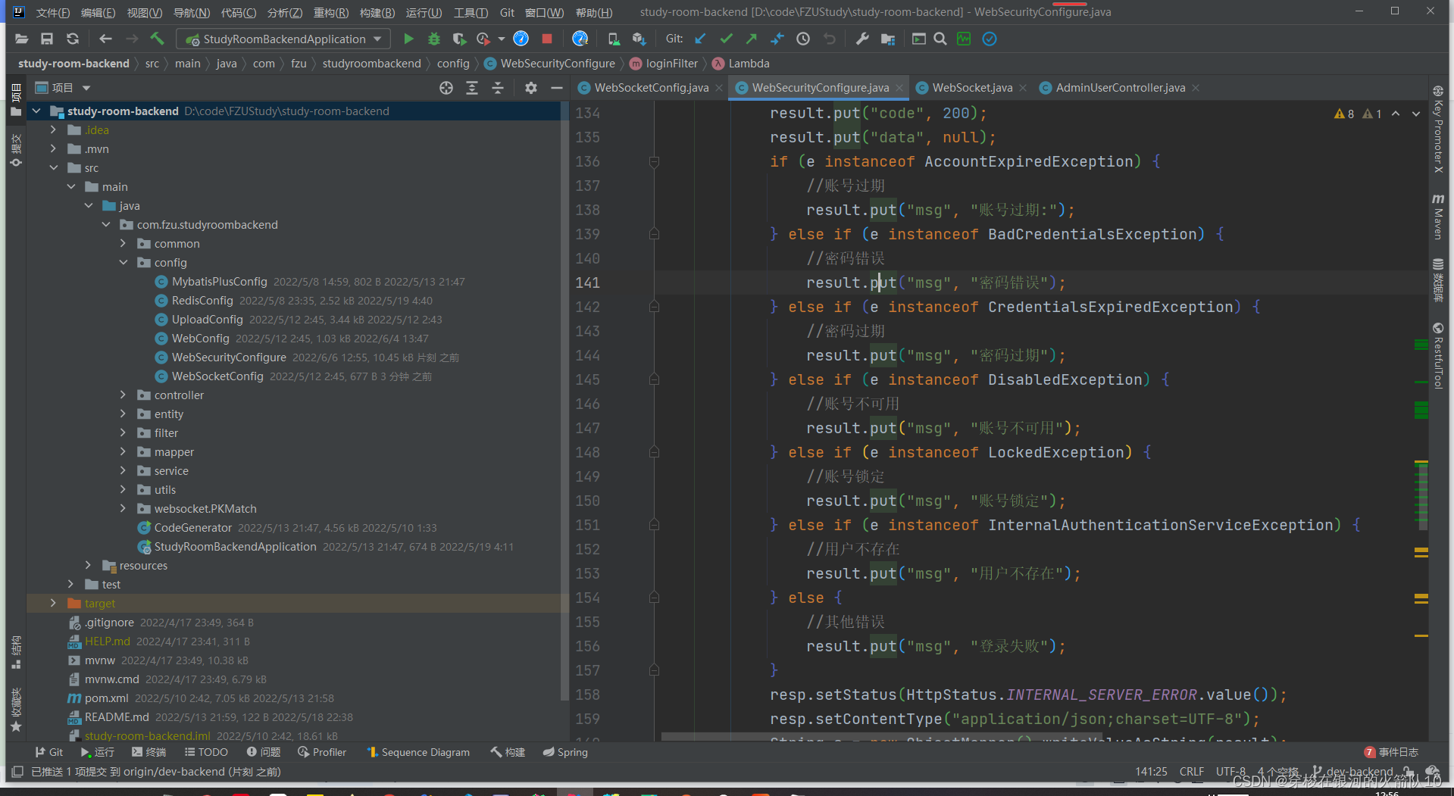This screenshot has height=796, width=1454.
Task: Click the CRLF line separator indicator
Action: click(x=1191, y=771)
